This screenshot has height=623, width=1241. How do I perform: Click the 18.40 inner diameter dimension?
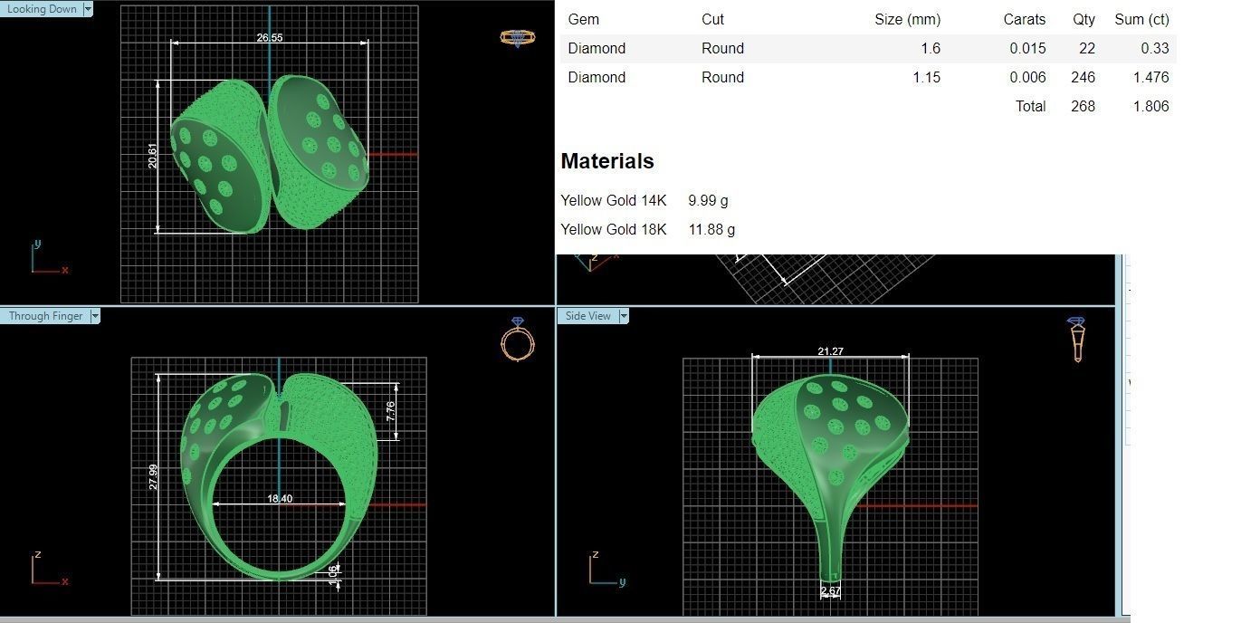point(280,499)
